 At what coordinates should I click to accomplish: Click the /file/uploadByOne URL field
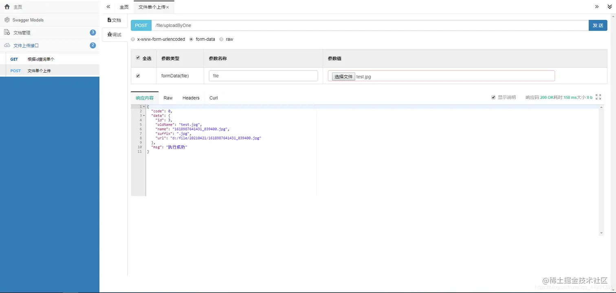tap(370, 25)
